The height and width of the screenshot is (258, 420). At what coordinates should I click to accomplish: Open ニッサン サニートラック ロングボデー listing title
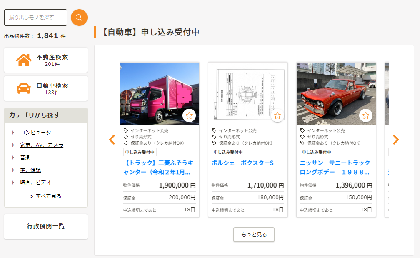(x=335, y=168)
